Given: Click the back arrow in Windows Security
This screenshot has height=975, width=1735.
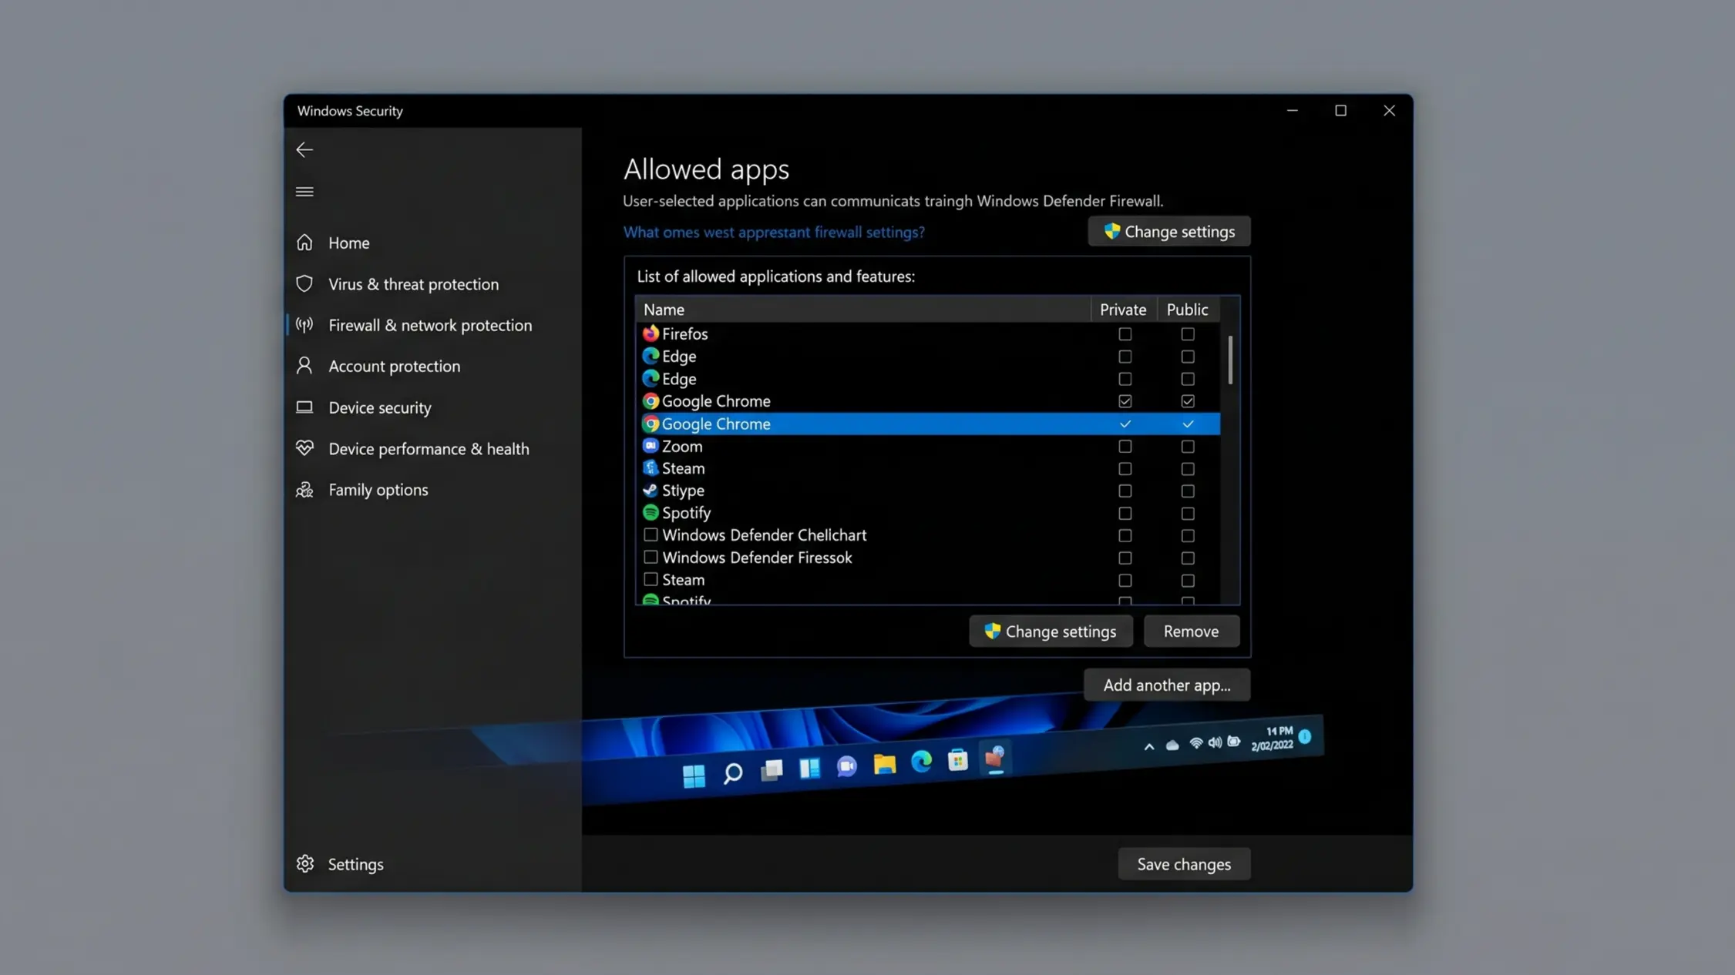Looking at the screenshot, I should (x=304, y=149).
